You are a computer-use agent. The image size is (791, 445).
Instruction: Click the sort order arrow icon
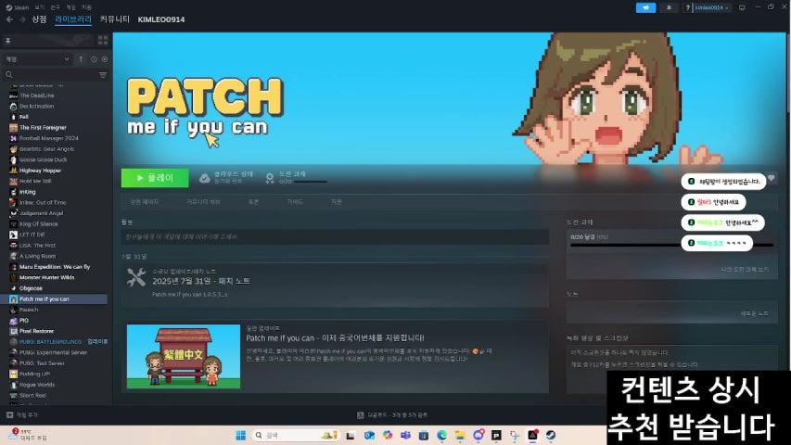click(81, 59)
